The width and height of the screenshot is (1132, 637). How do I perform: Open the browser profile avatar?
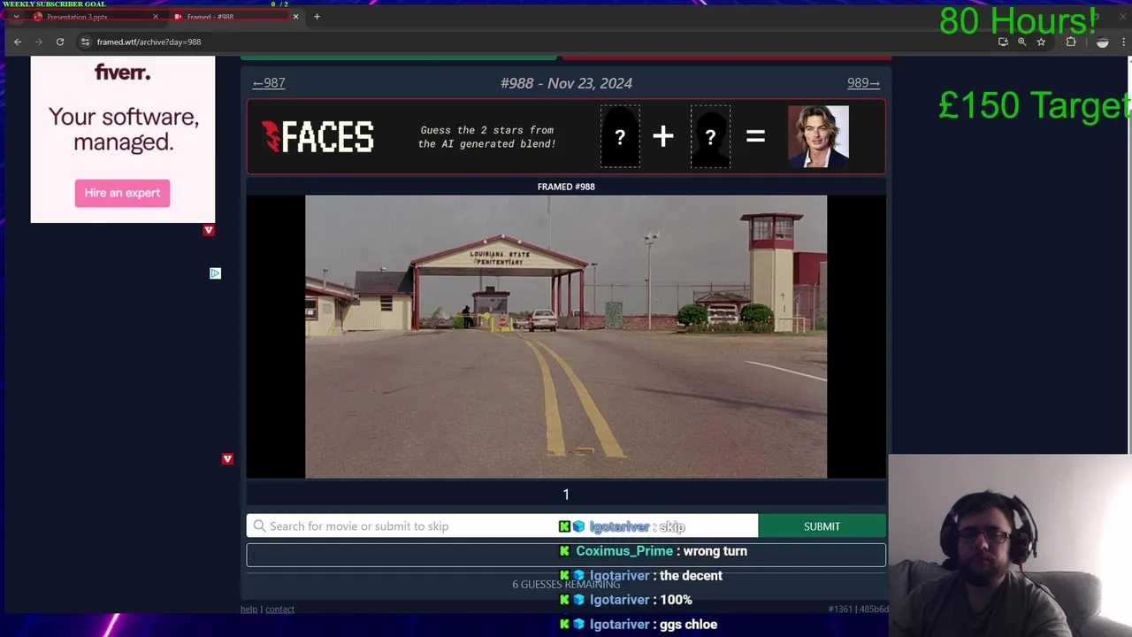[x=1102, y=42]
